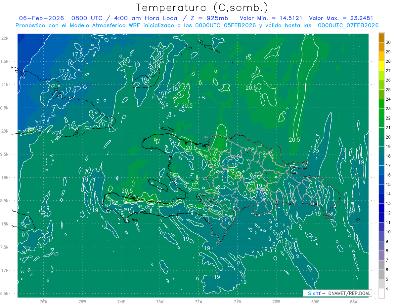Click the latitude label '20N'
This screenshot has width=397, height=306.
click(5, 131)
